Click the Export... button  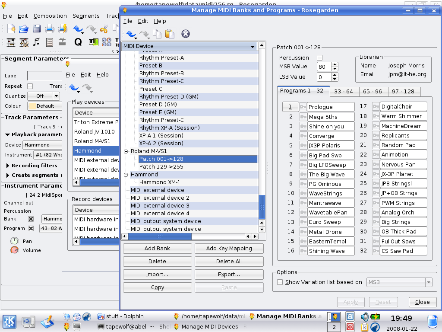tap(229, 275)
